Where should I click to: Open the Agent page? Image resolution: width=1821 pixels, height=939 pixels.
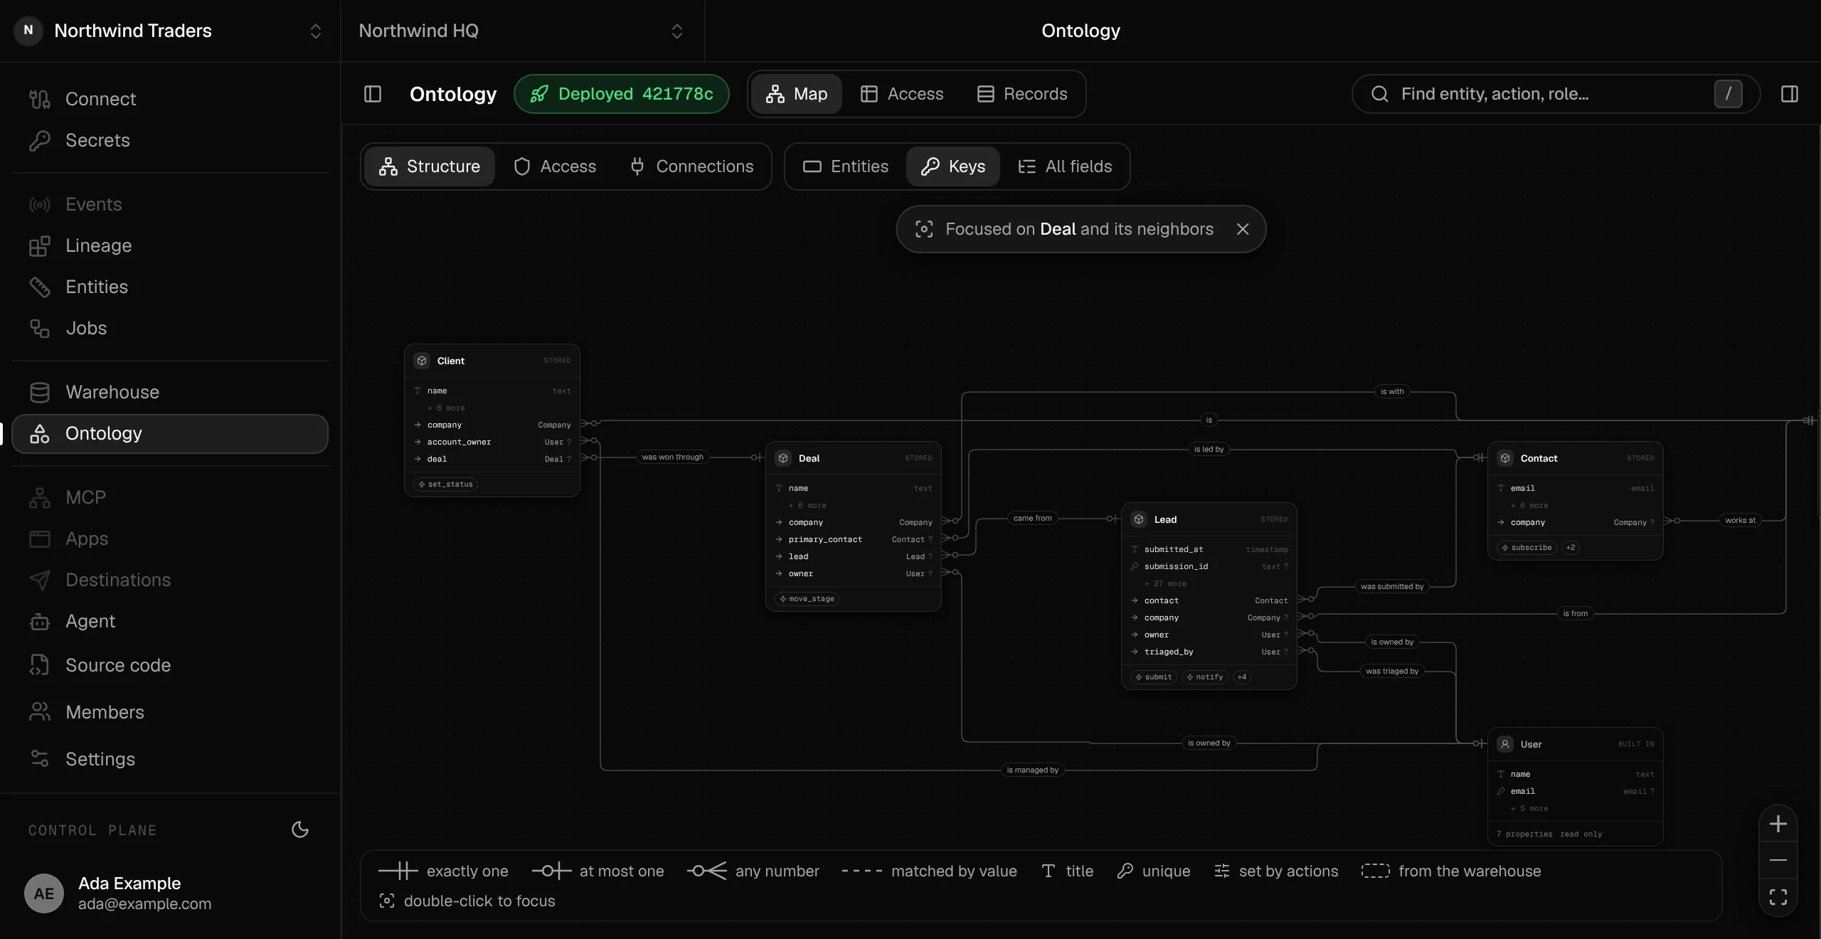[x=170, y=621]
